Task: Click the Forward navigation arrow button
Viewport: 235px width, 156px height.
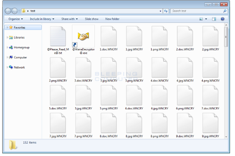Action: pyautogui.click(x=14, y=11)
